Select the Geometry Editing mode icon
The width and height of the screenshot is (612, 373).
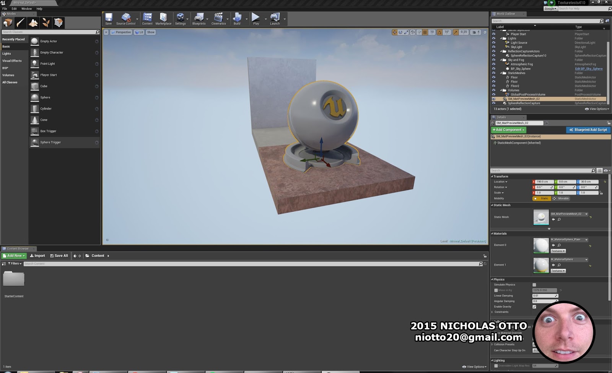point(59,23)
